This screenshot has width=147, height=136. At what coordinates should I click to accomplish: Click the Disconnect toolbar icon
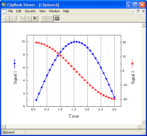pos(13,18)
